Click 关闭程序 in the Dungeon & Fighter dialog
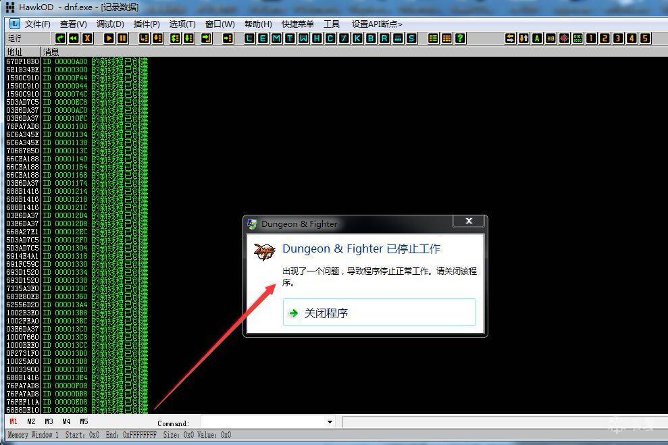 (379, 313)
